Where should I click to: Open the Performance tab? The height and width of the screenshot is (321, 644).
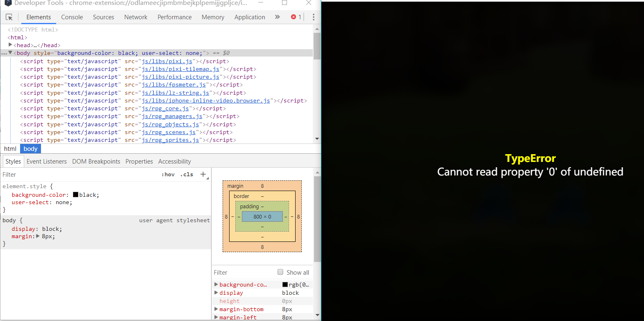pos(175,17)
